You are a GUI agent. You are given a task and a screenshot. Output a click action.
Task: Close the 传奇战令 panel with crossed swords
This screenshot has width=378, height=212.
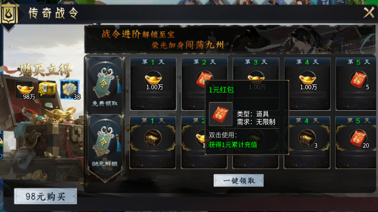369,12
